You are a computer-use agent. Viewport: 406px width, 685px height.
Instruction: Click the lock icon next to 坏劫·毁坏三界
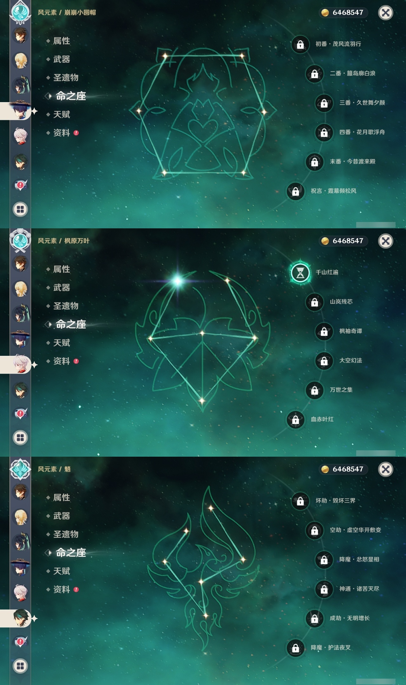click(x=300, y=501)
